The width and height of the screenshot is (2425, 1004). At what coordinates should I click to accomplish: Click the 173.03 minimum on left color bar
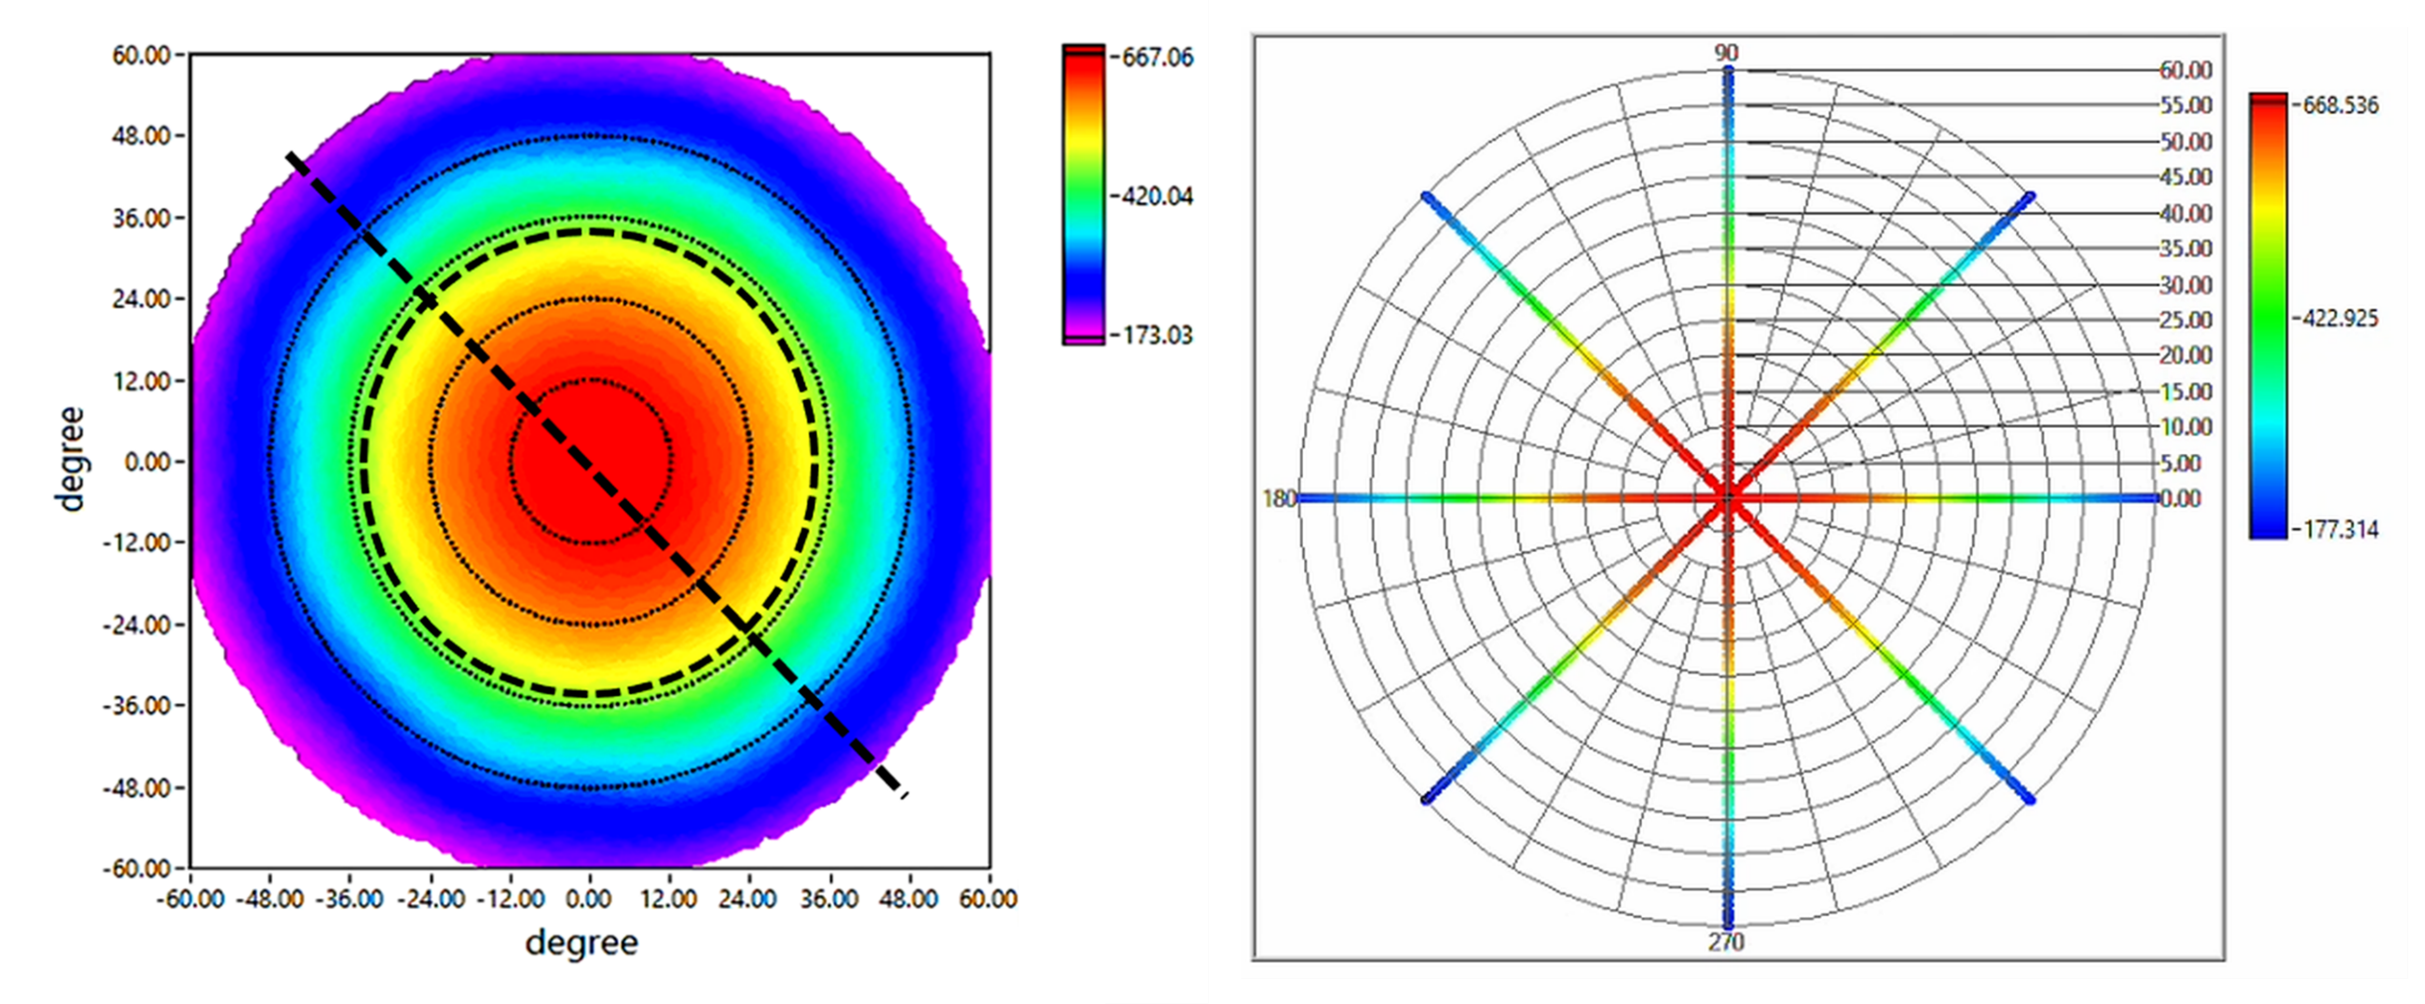[x=1157, y=336]
